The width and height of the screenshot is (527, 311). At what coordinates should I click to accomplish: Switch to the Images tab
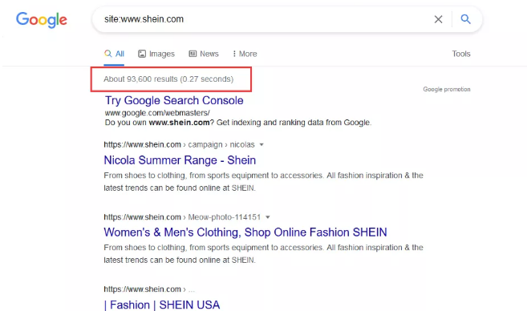point(156,54)
